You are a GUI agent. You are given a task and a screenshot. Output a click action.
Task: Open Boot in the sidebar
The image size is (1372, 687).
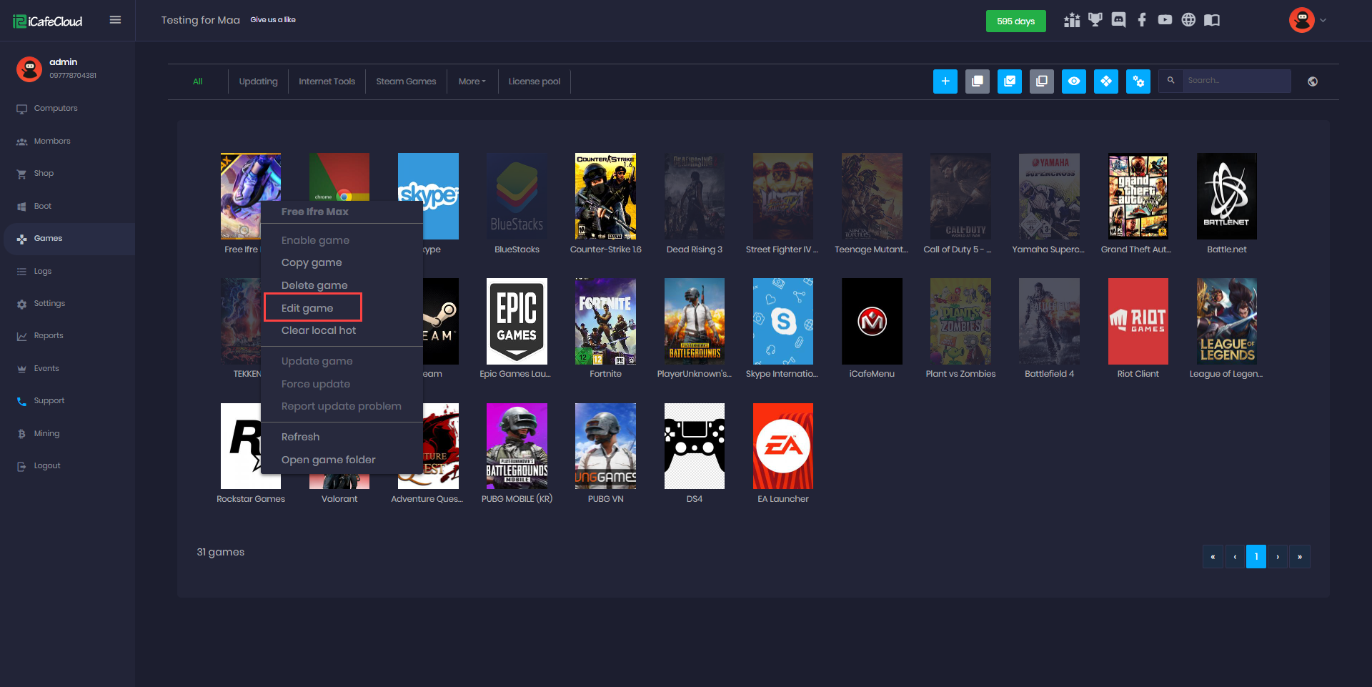click(43, 207)
